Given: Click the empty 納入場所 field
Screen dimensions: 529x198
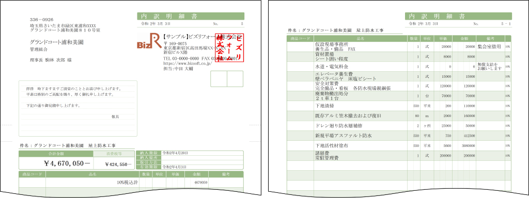Looking at the screenshot, I should click(203, 157).
